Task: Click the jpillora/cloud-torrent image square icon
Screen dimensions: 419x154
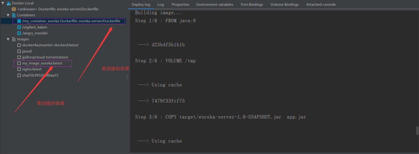Action: (19, 57)
